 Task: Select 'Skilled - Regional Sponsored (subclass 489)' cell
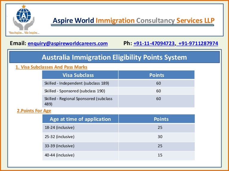pos(80,101)
